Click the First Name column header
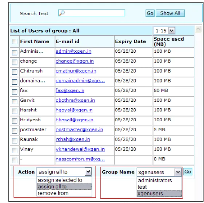Screen dimensions: 204x203 [35, 41]
